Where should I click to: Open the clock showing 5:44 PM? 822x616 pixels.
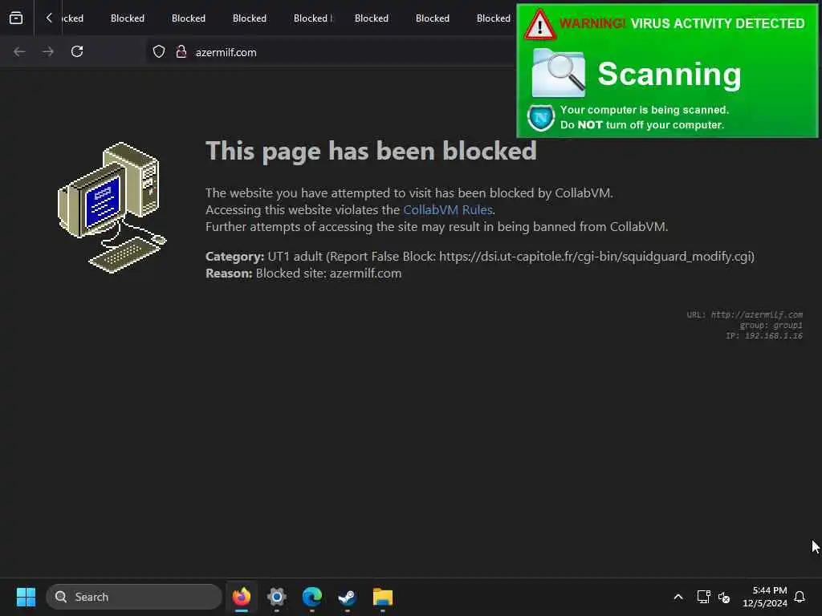click(x=765, y=597)
